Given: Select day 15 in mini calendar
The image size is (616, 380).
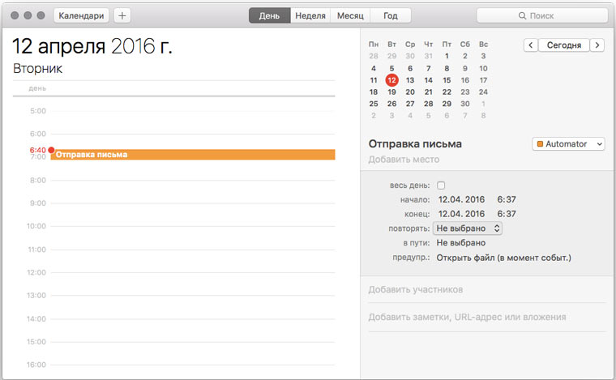Looking at the screenshot, I should coord(447,80).
